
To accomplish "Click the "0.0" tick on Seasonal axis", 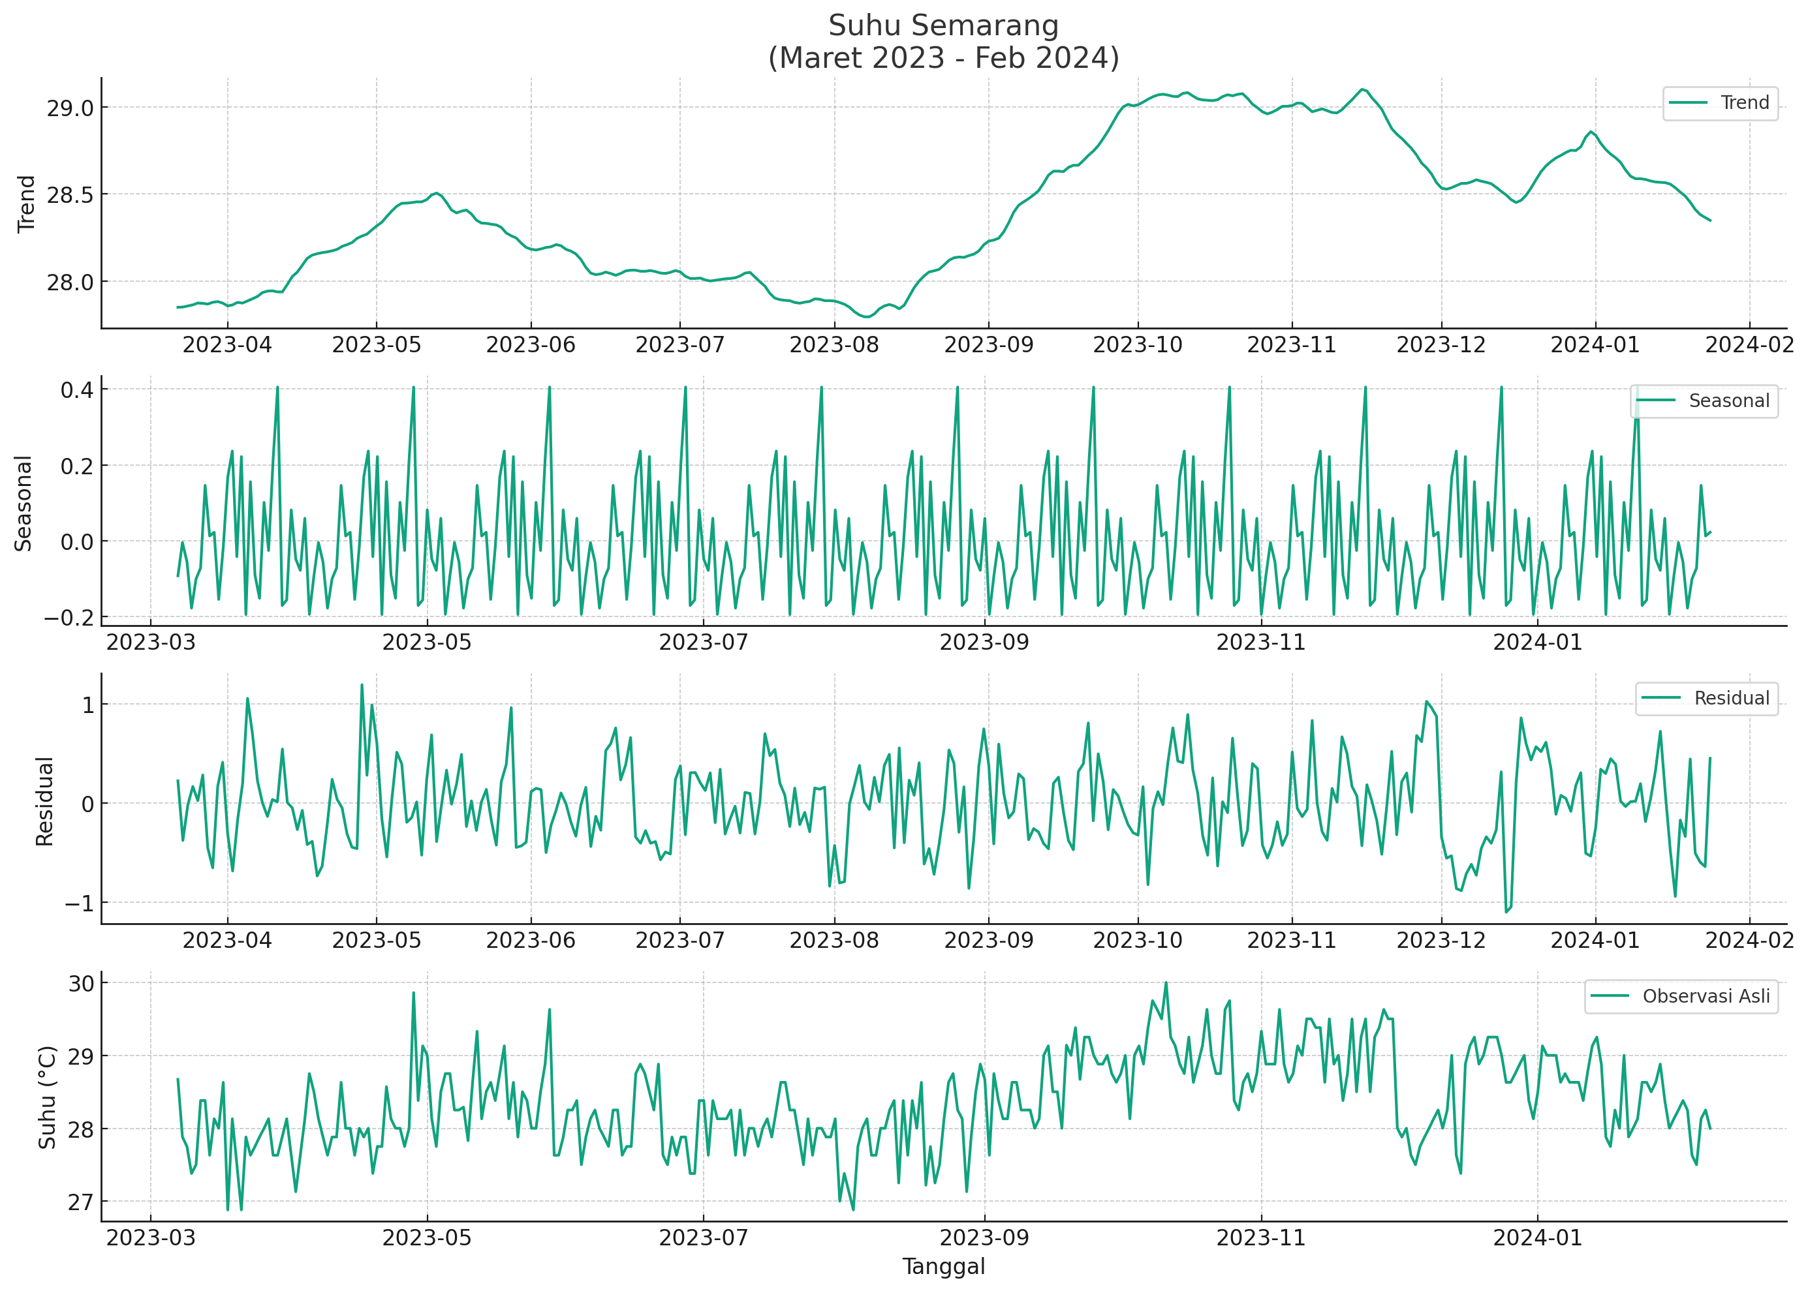I will (x=77, y=542).
